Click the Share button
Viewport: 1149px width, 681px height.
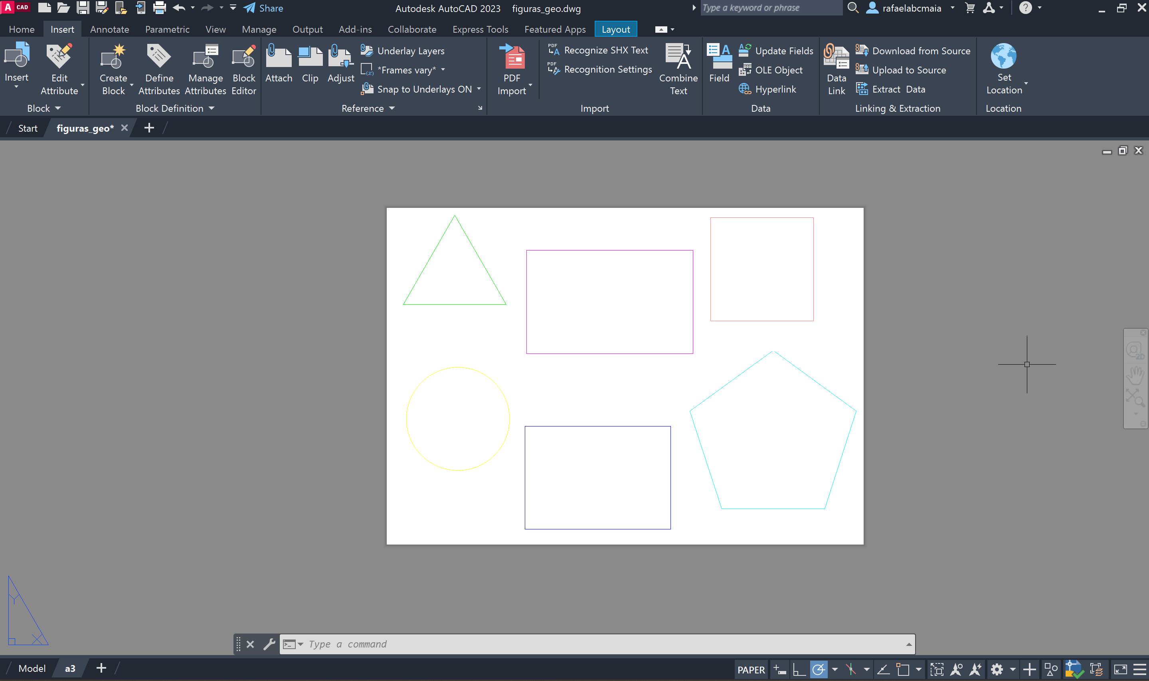pyautogui.click(x=263, y=8)
